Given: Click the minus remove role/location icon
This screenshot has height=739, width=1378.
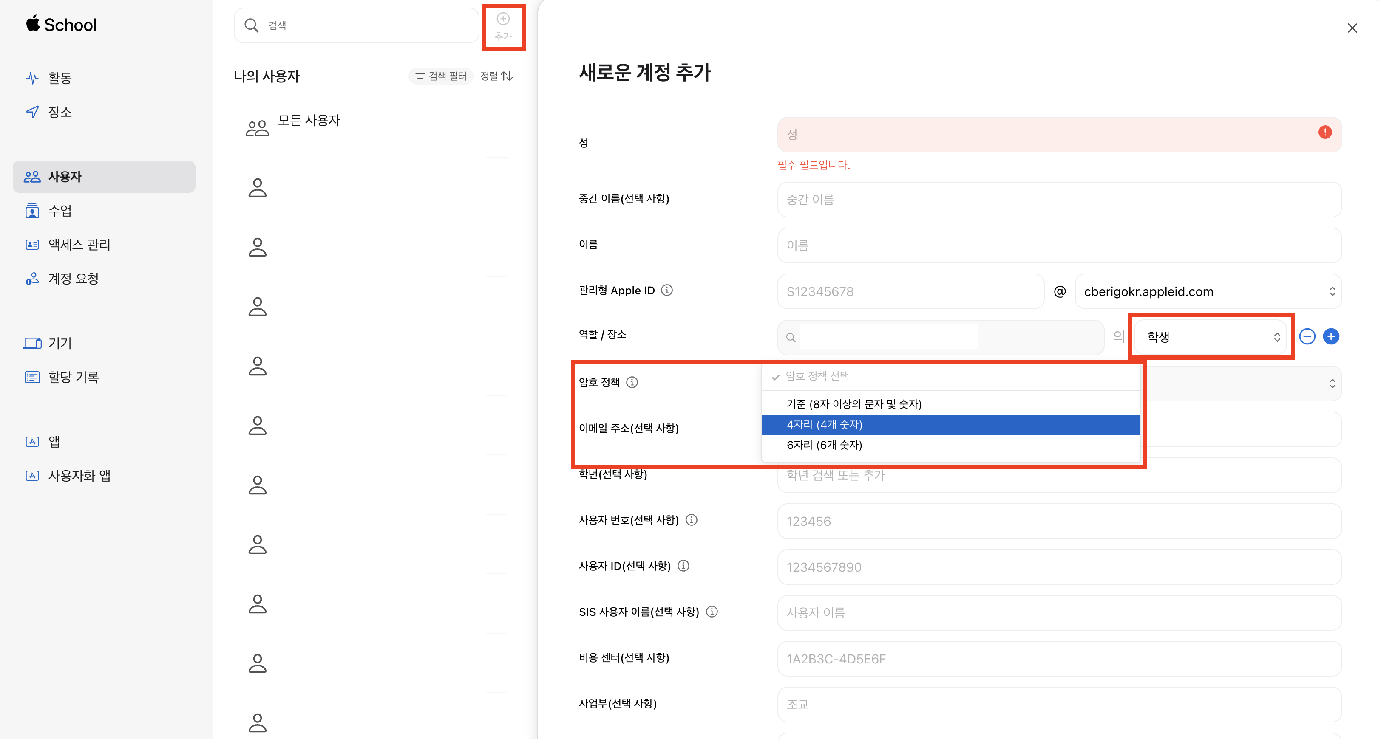Looking at the screenshot, I should click(1307, 336).
